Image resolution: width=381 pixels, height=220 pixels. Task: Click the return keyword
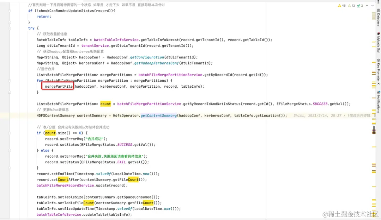(x=43, y=17)
